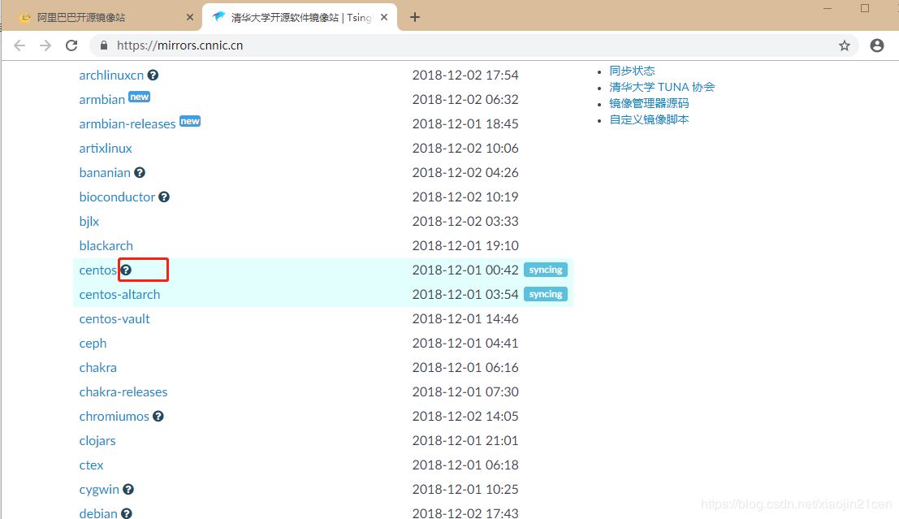Click the browser back arrow
This screenshot has width=899, height=519.
click(19, 45)
